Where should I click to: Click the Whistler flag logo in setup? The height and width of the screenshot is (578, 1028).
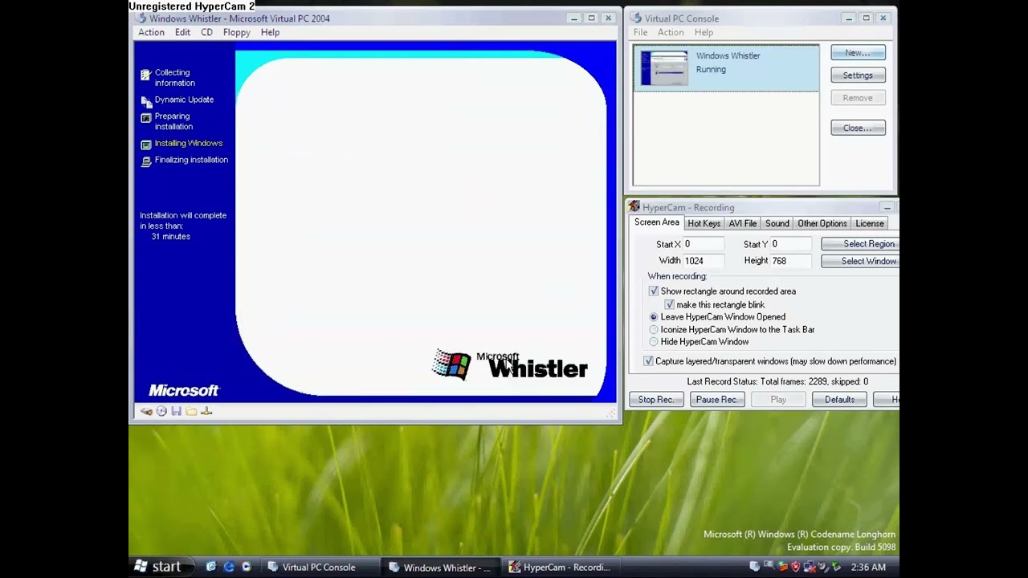point(451,364)
